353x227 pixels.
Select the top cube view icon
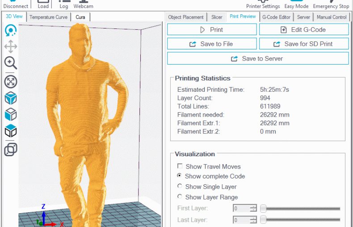click(10, 131)
